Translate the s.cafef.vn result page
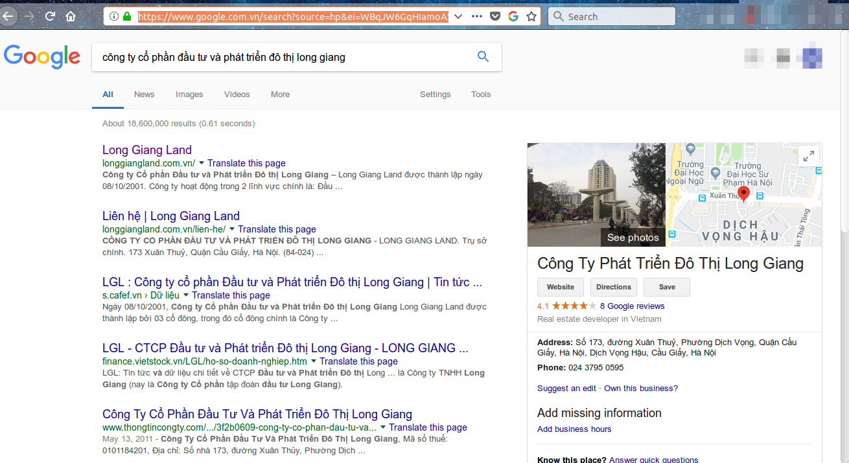Viewport: 849px width, 463px height. click(231, 295)
